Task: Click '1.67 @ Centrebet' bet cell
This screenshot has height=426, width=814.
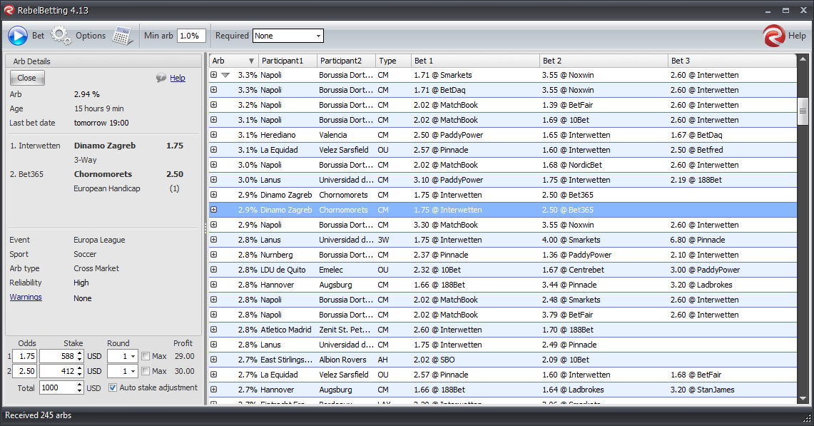Action: pos(573,270)
